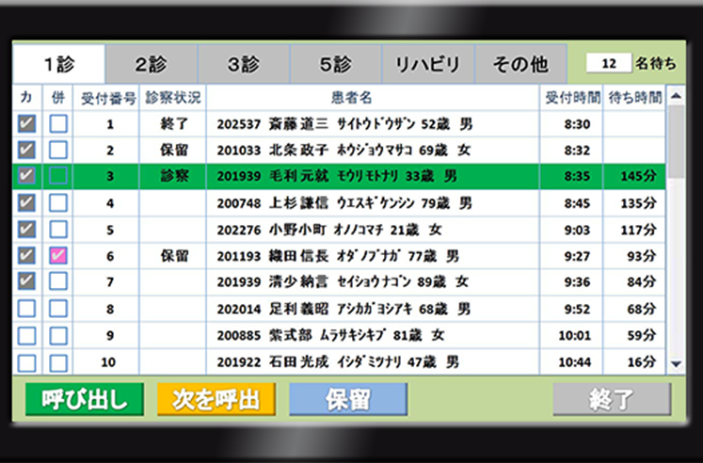
Task: Click the 12 waiting count field
Action: point(608,63)
